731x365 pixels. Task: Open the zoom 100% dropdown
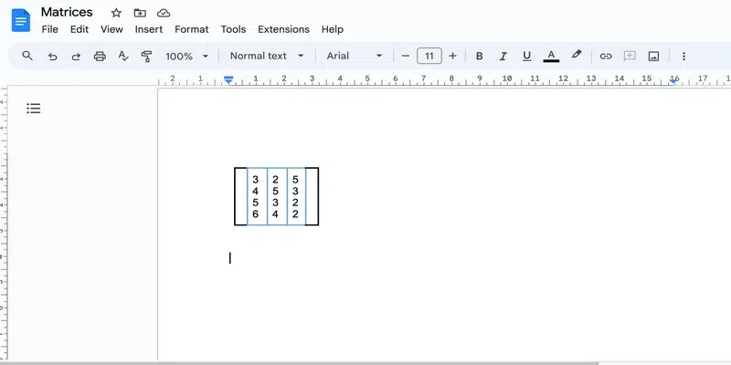(x=187, y=57)
